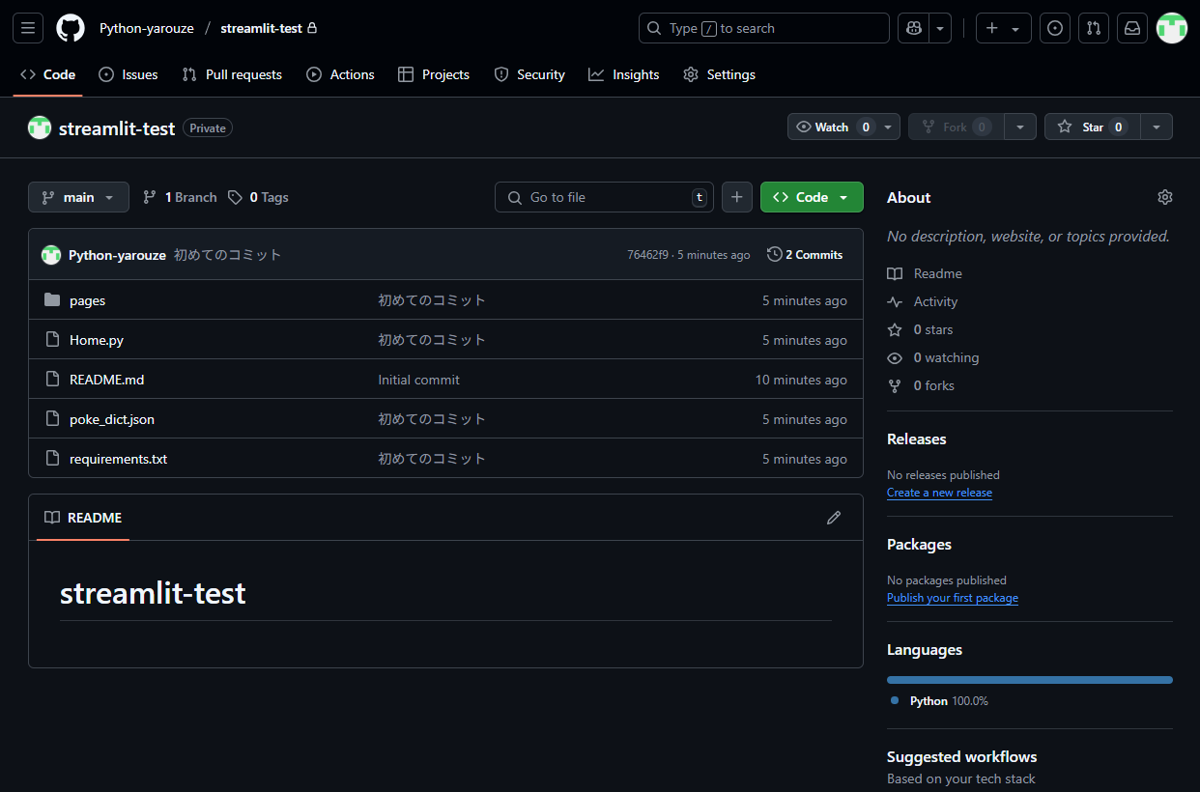The height and width of the screenshot is (792, 1200).
Task: Open the README.md file
Action: click(x=106, y=380)
